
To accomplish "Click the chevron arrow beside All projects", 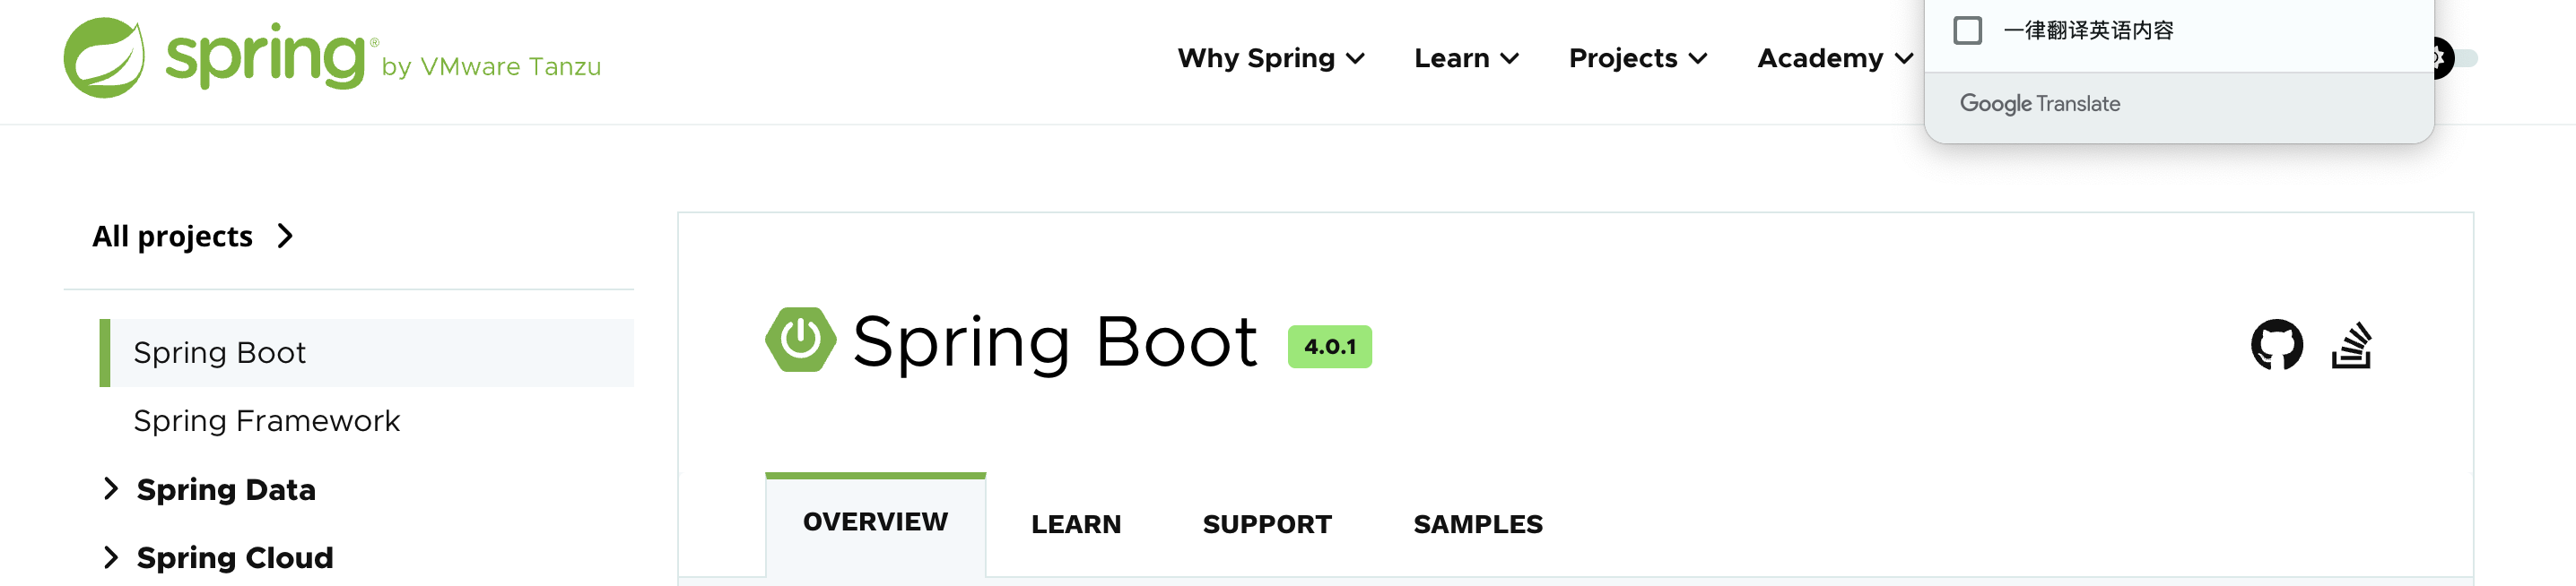I will tap(286, 236).
